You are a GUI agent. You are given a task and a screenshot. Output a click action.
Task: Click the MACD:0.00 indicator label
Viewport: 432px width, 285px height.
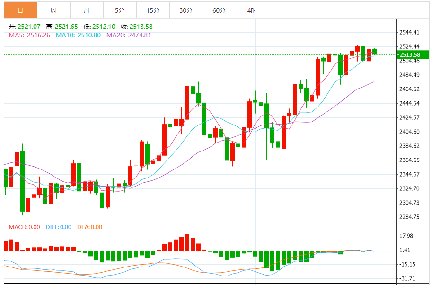point(24,227)
